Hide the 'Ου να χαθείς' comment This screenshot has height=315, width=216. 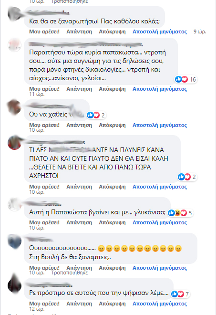pyautogui.click(x=112, y=125)
